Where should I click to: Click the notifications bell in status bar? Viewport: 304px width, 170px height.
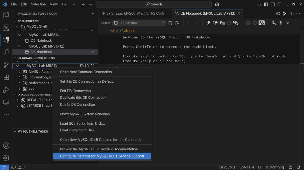(298, 167)
